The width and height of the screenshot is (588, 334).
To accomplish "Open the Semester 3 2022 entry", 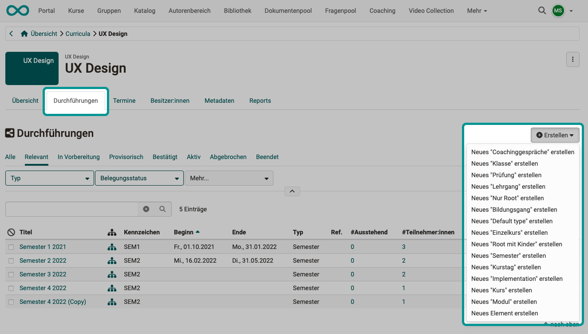I will tap(43, 274).
